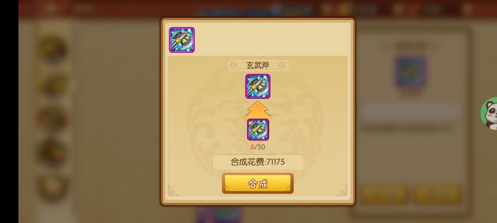Tap the blurred purple-framed item icon in right panel
The width and height of the screenshot is (497, 223).
pyautogui.click(x=411, y=72)
